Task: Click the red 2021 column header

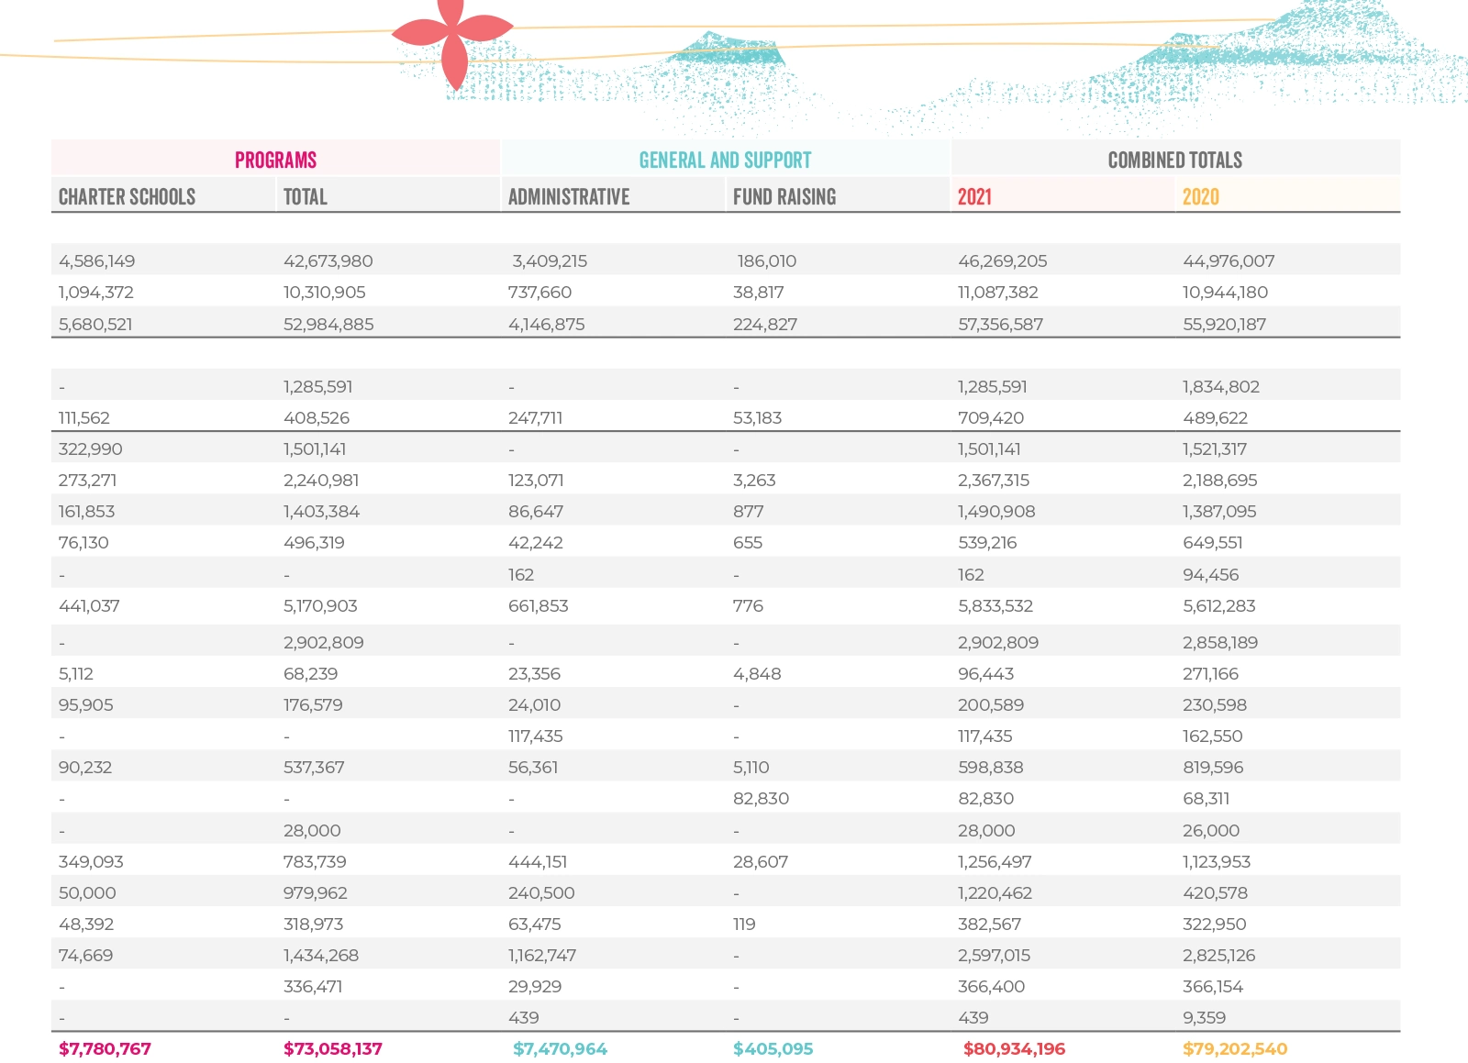Action: click(x=974, y=197)
